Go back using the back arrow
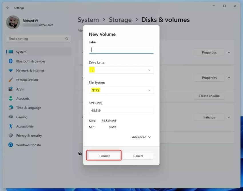Viewport: 243px width, 191px height. [x=8, y=8]
